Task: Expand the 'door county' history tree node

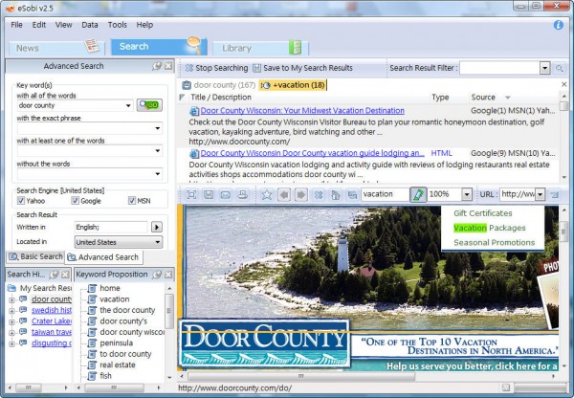Action: (11, 300)
